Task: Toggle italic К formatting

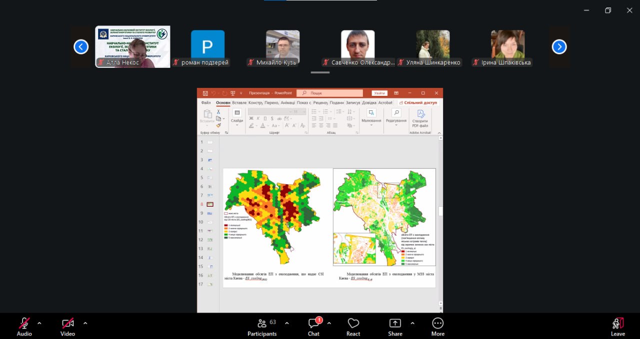Action: [x=258, y=118]
